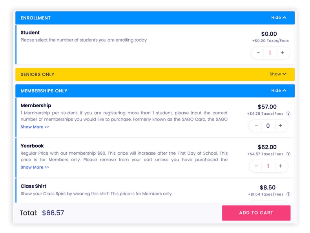This screenshot has width=310, height=233.
Task: Click the SENIORS ONLY yellow header
Action: [x=155, y=74]
